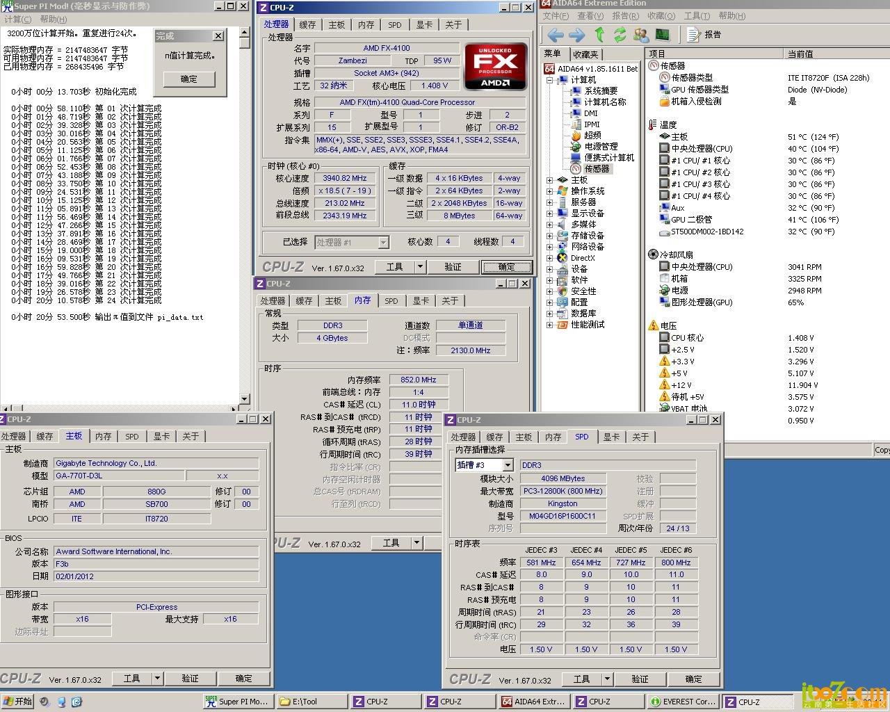The width and height of the screenshot is (890, 712).
Task: Refresh AIDA64 data with green arrows icon
Action: pyautogui.click(x=620, y=35)
